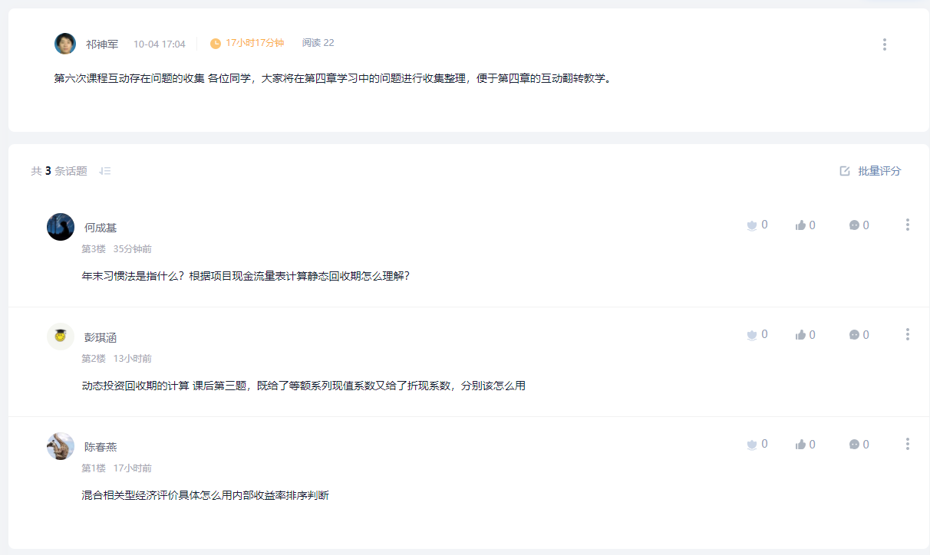The image size is (930, 555).
Task: Open more options for 陈春燕's post
Action: coord(907,444)
